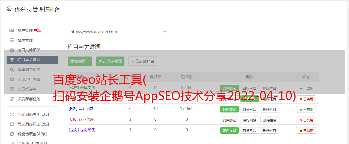This screenshot has width=349, height=144.
Task: Click the 添加栏目 + button
Action: (x=80, y=61)
